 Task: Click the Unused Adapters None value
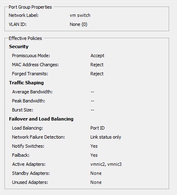(96, 182)
